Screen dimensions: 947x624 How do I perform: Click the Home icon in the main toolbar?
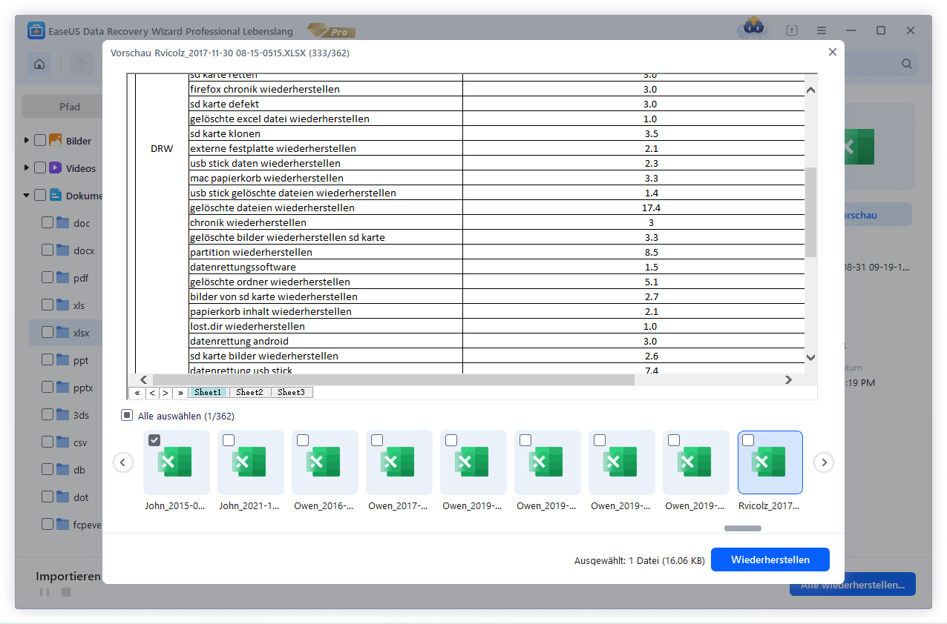(39, 64)
